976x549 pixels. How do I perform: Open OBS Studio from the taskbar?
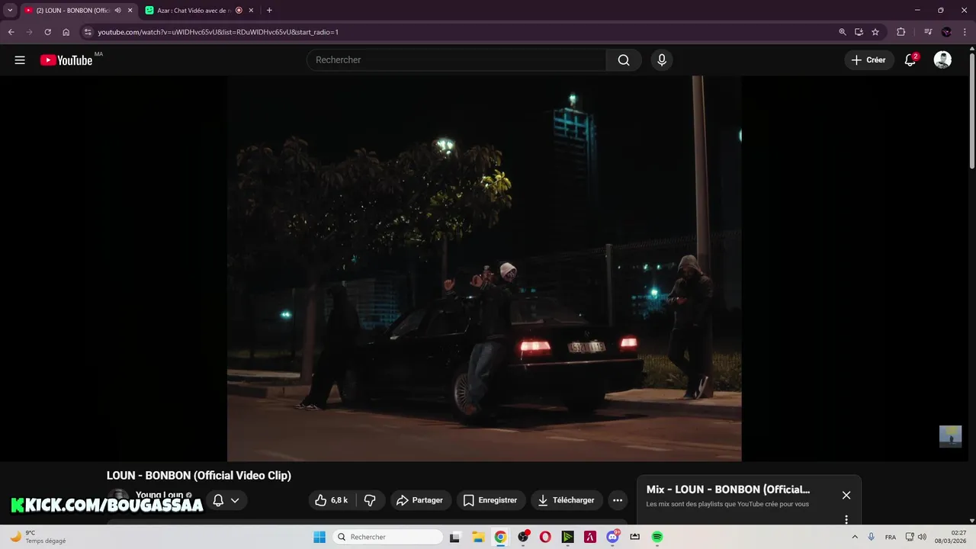coord(523,537)
